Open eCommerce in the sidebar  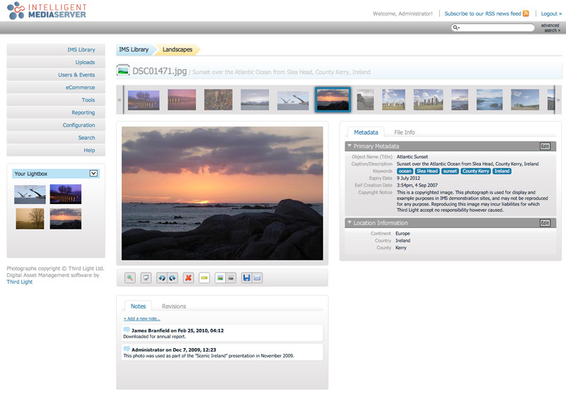tap(56, 87)
